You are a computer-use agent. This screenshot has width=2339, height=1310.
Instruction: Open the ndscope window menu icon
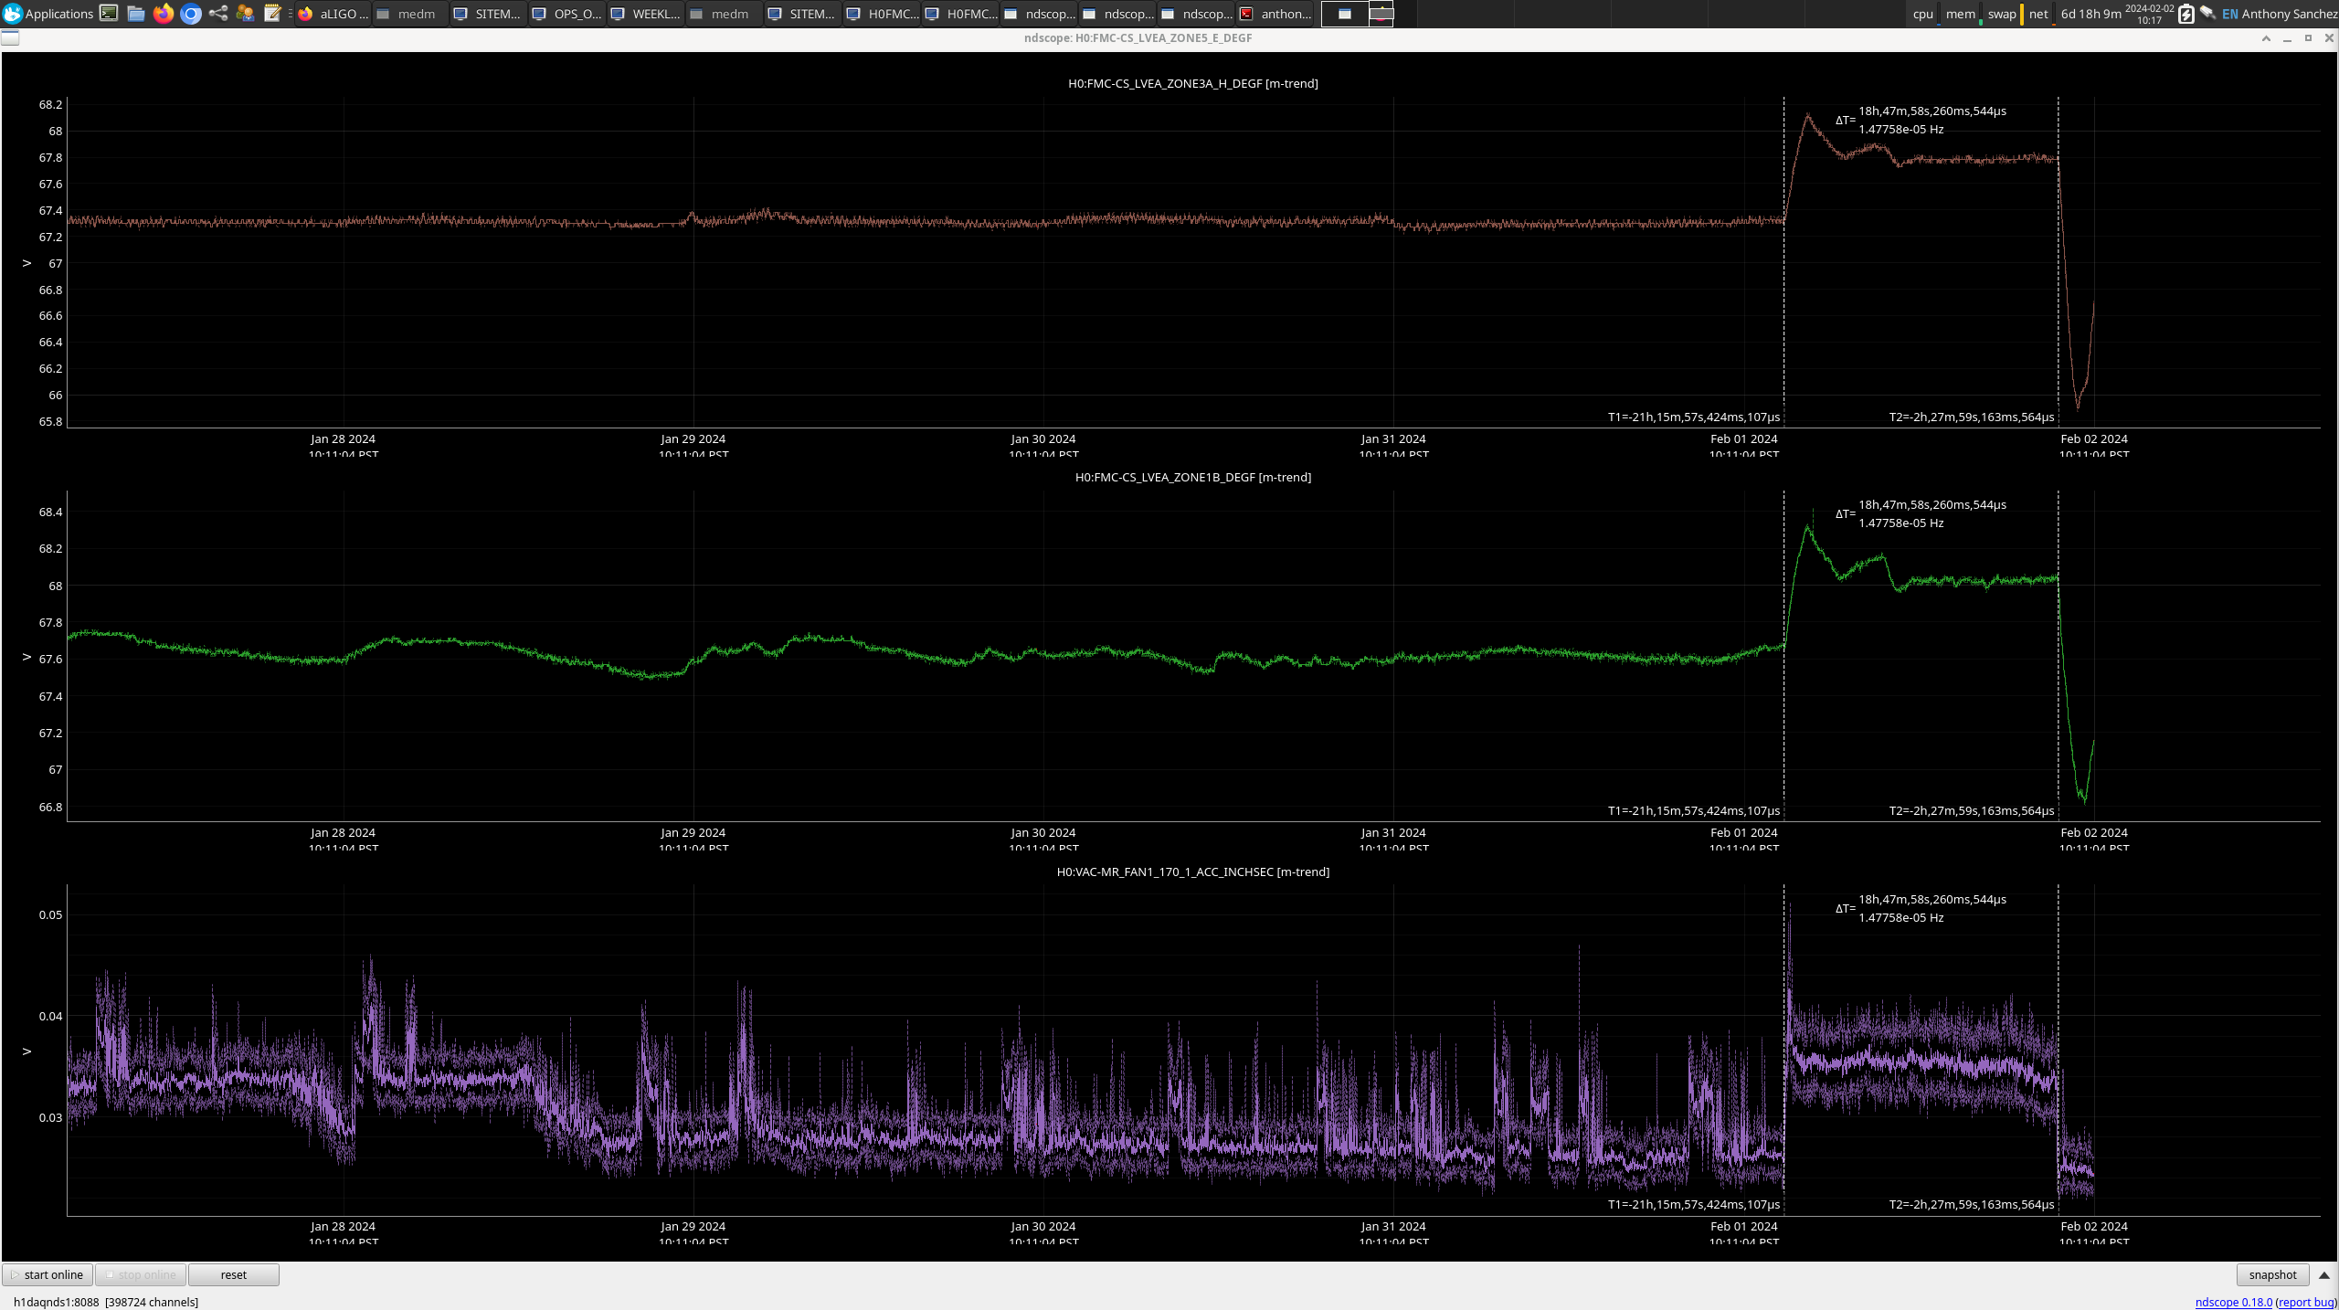10,38
